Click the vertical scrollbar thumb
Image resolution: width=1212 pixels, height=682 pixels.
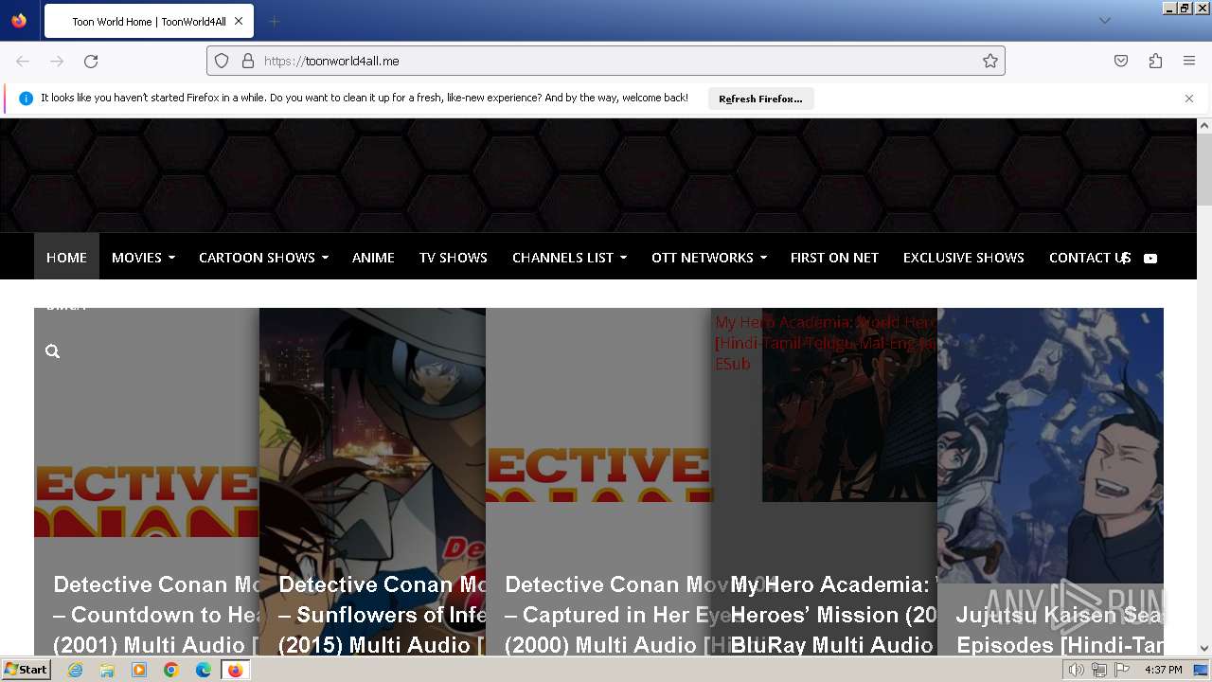click(1204, 170)
